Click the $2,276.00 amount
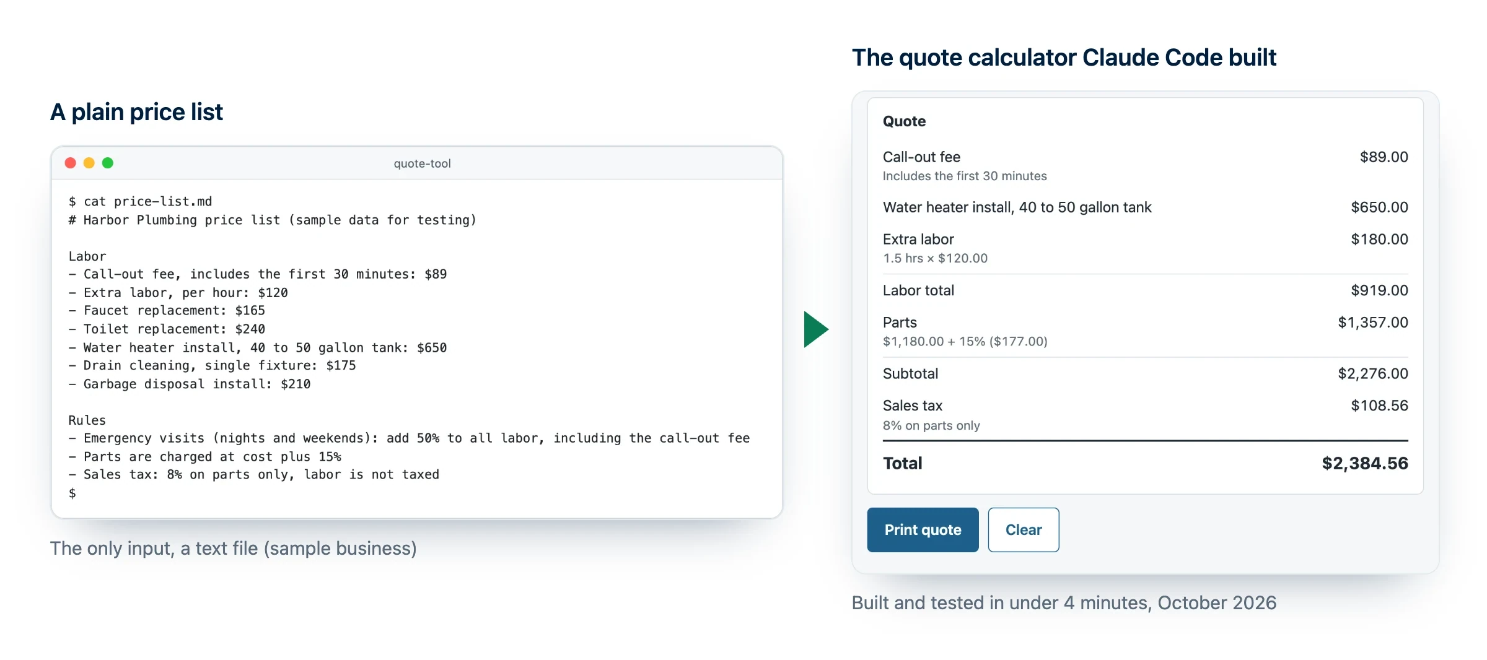This screenshot has width=1487, height=660. point(1373,374)
